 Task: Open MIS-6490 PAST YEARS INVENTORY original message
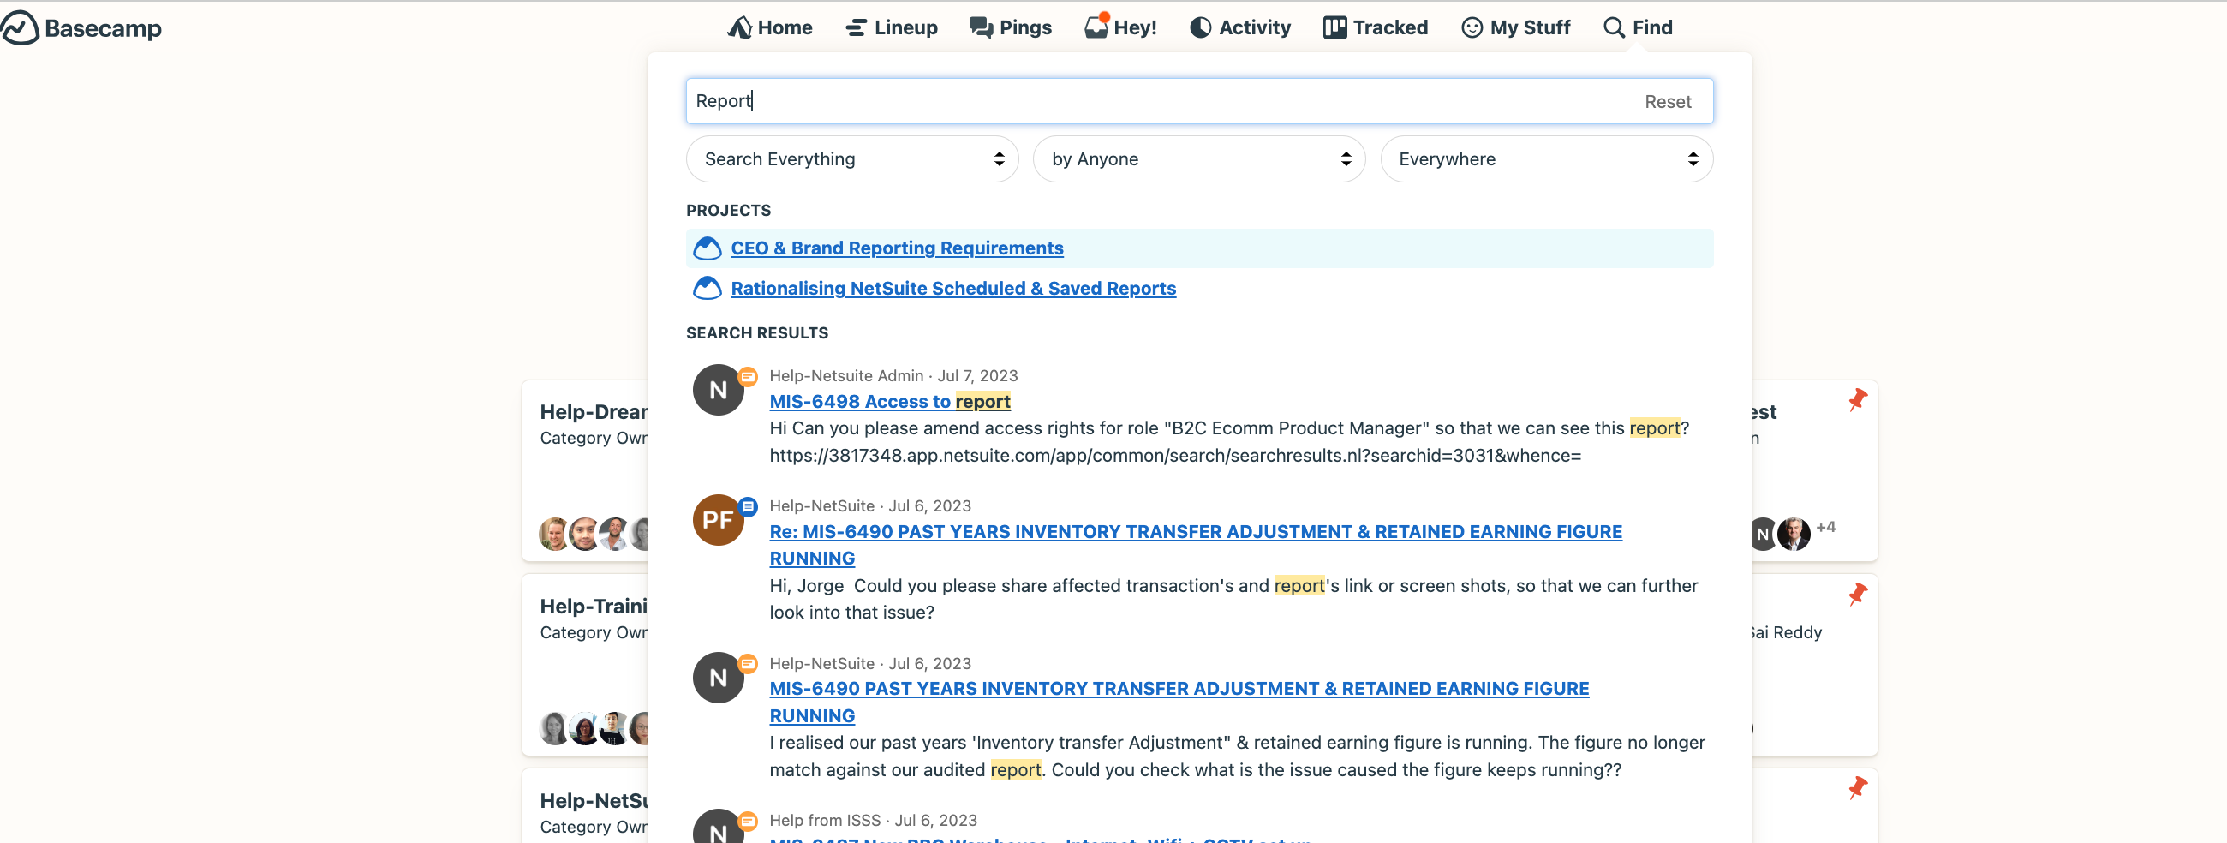point(1179,702)
